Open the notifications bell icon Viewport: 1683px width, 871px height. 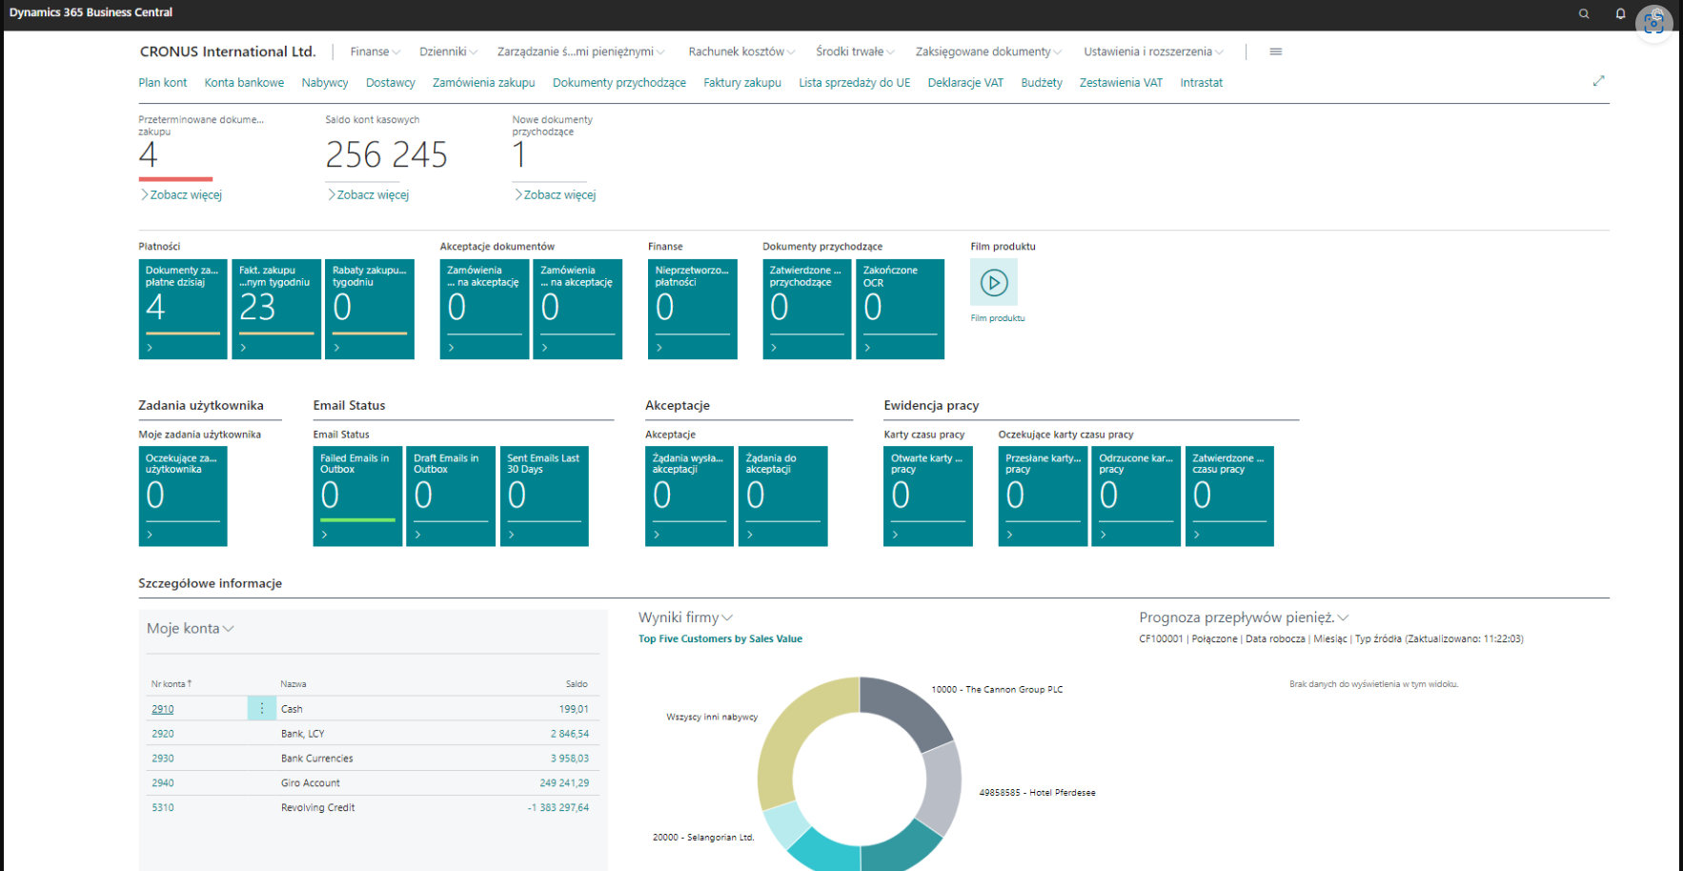pyautogui.click(x=1620, y=13)
